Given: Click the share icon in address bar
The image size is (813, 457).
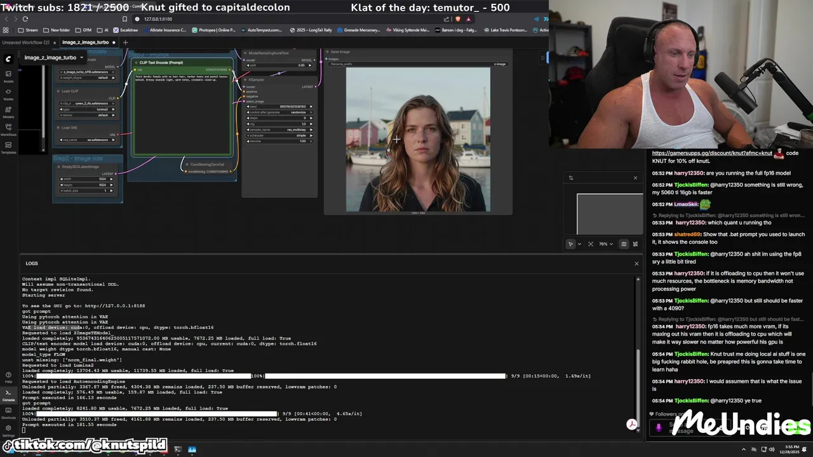Looking at the screenshot, I should pos(447,19).
